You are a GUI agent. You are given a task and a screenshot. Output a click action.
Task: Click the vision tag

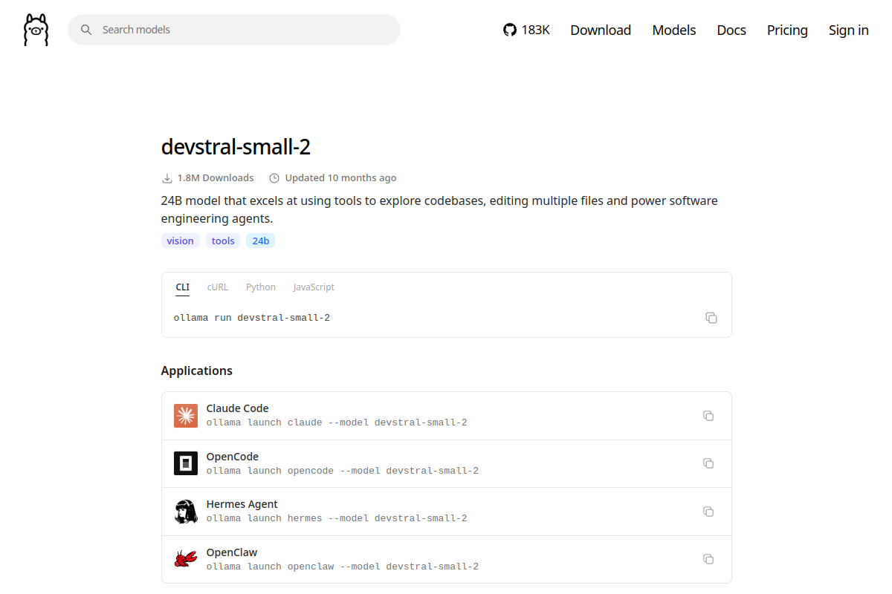click(x=181, y=241)
